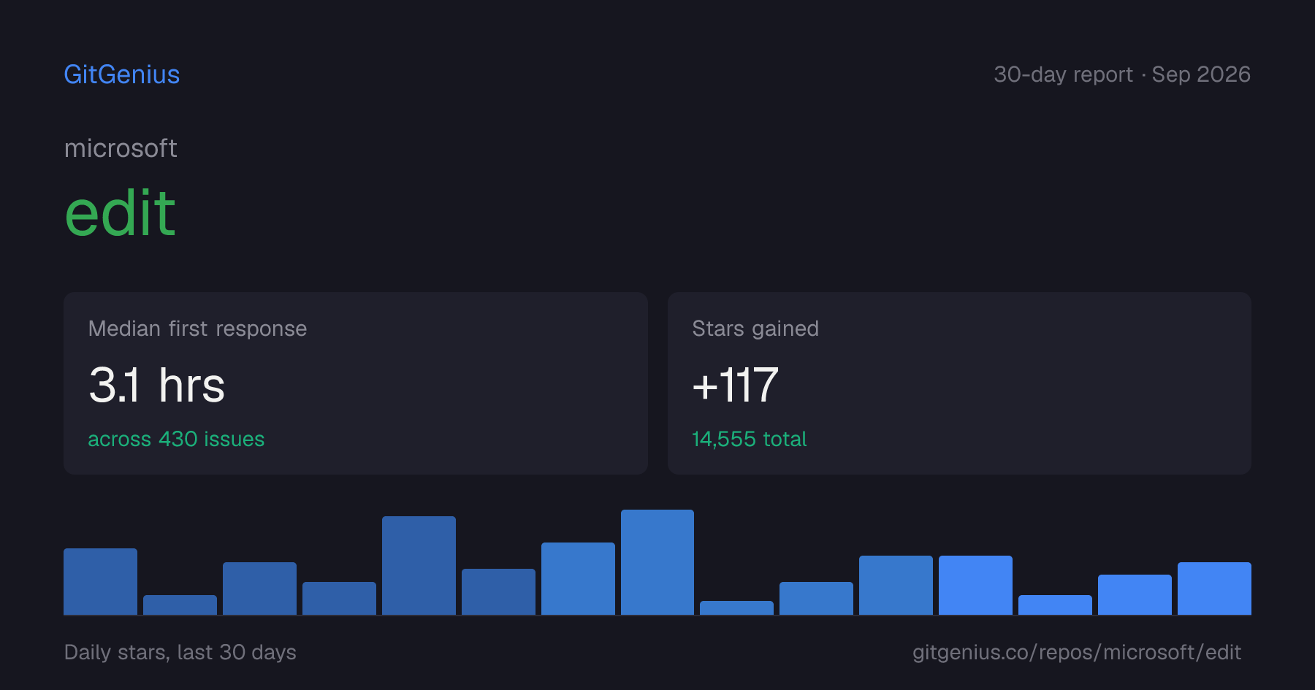
Task: Select the across 430 issues text
Action: tap(176, 439)
